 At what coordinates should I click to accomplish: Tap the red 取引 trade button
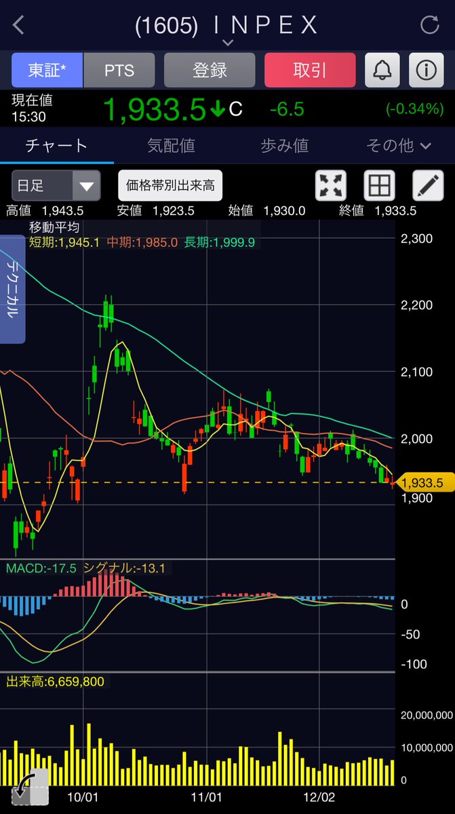tap(310, 70)
